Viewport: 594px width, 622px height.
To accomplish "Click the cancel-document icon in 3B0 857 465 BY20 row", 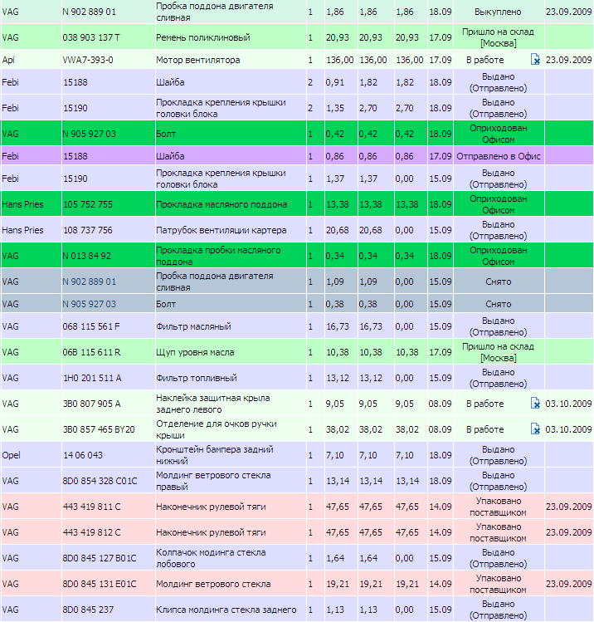I will [535, 429].
